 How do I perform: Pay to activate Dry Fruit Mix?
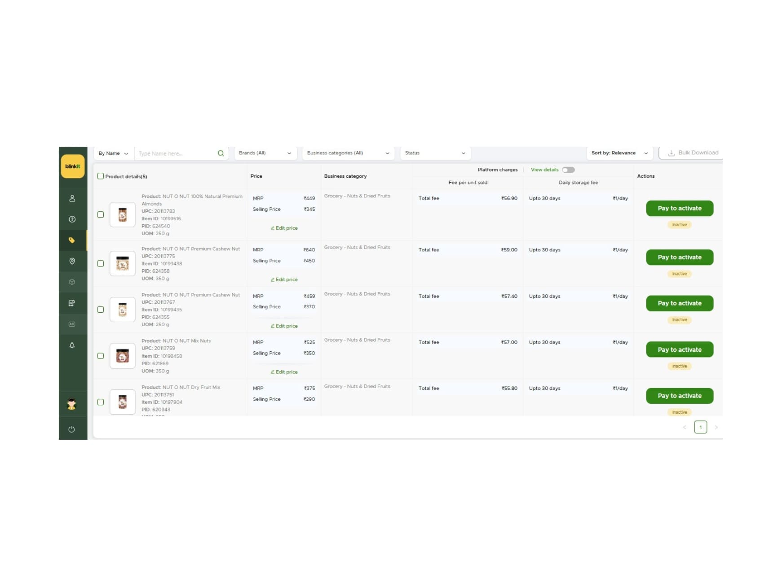[x=680, y=396]
